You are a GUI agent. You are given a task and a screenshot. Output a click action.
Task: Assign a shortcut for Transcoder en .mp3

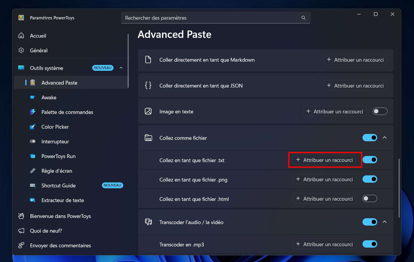click(x=325, y=244)
